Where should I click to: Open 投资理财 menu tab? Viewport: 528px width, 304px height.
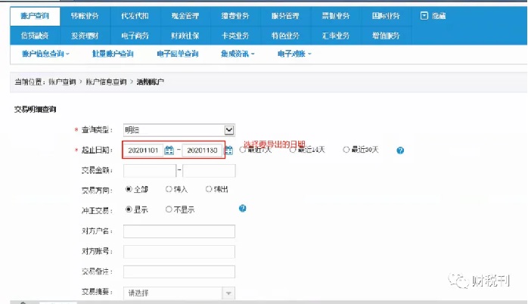(85, 36)
